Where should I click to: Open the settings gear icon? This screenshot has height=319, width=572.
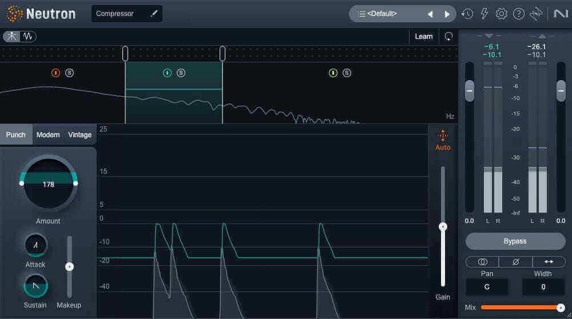[x=501, y=14]
